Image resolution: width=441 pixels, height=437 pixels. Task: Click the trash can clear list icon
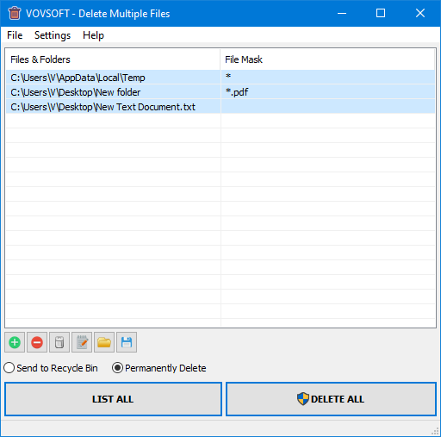(59, 342)
